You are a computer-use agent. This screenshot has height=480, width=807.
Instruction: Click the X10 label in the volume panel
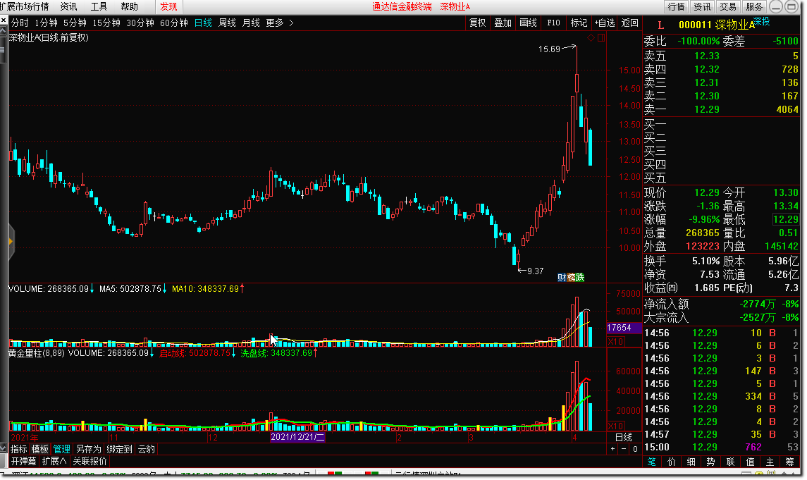point(615,342)
